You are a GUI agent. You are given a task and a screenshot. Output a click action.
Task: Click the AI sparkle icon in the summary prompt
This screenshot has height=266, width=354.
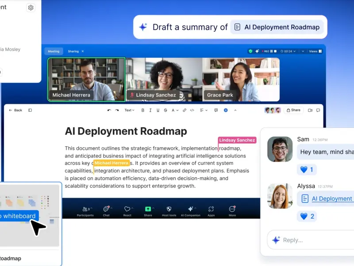pos(143,27)
